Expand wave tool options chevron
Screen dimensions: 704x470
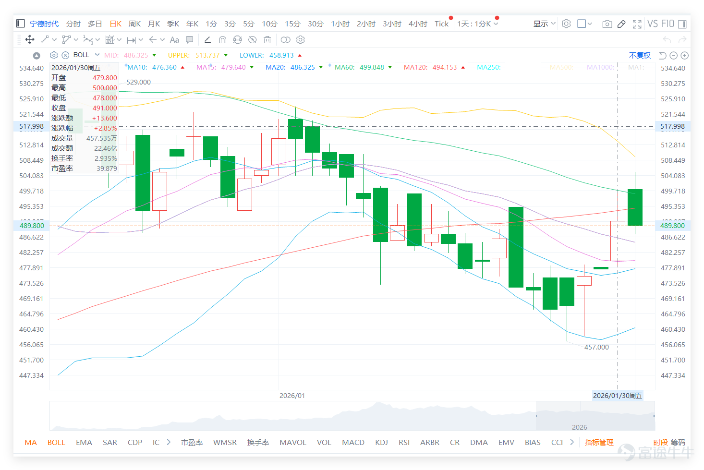tap(97, 40)
